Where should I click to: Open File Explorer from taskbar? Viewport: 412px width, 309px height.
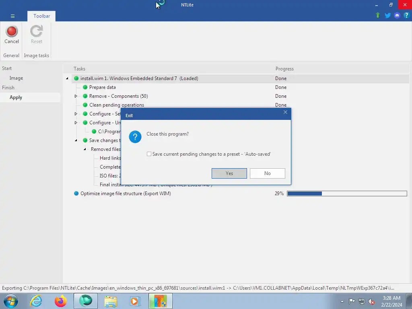point(111,301)
